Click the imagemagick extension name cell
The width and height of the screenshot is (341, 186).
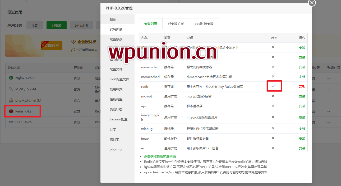[150, 117]
